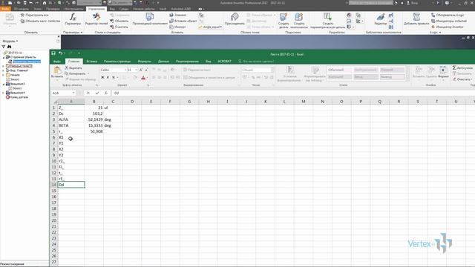Open the Styles Editor in Inventor
The image size is (475, 267).
tap(96, 19)
